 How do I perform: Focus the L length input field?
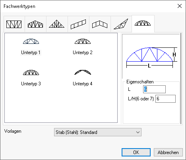(154, 89)
